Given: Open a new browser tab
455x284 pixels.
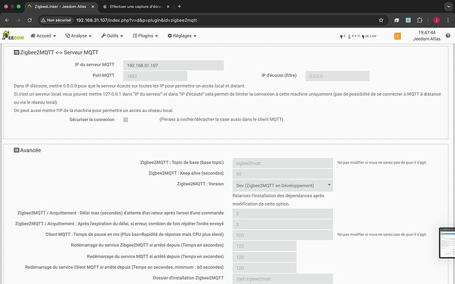Looking at the screenshot, I should 179,7.
